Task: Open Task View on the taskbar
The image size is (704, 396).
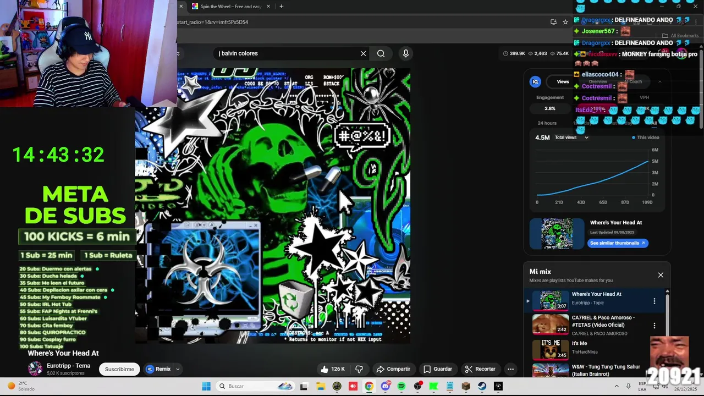Action: click(304, 386)
